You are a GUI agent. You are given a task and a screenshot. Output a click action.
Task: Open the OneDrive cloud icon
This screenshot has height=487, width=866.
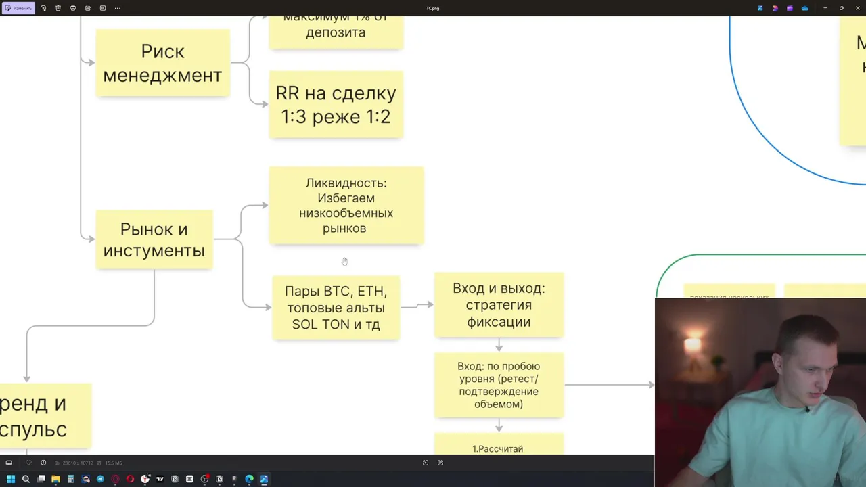click(804, 8)
